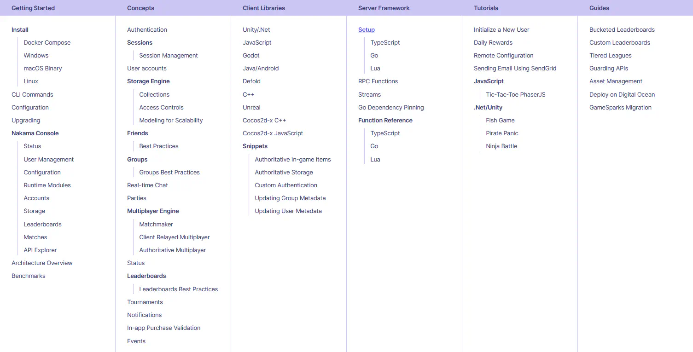Image resolution: width=693 pixels, height=352 pixels.
Task: View the Architecture Overview
Action: click(x=42, y=263)
